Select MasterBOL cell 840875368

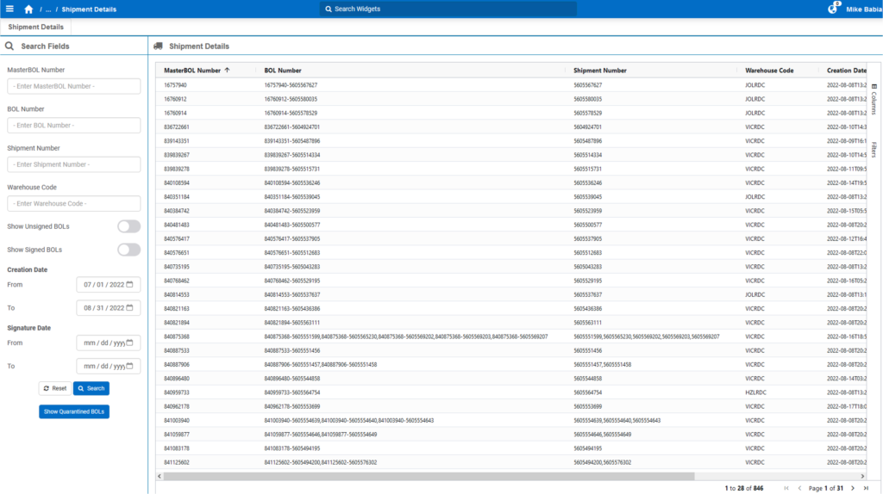(176, 337)
